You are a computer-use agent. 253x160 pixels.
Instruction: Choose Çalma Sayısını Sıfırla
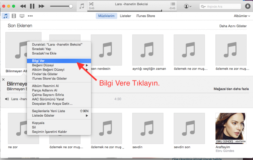59,95
